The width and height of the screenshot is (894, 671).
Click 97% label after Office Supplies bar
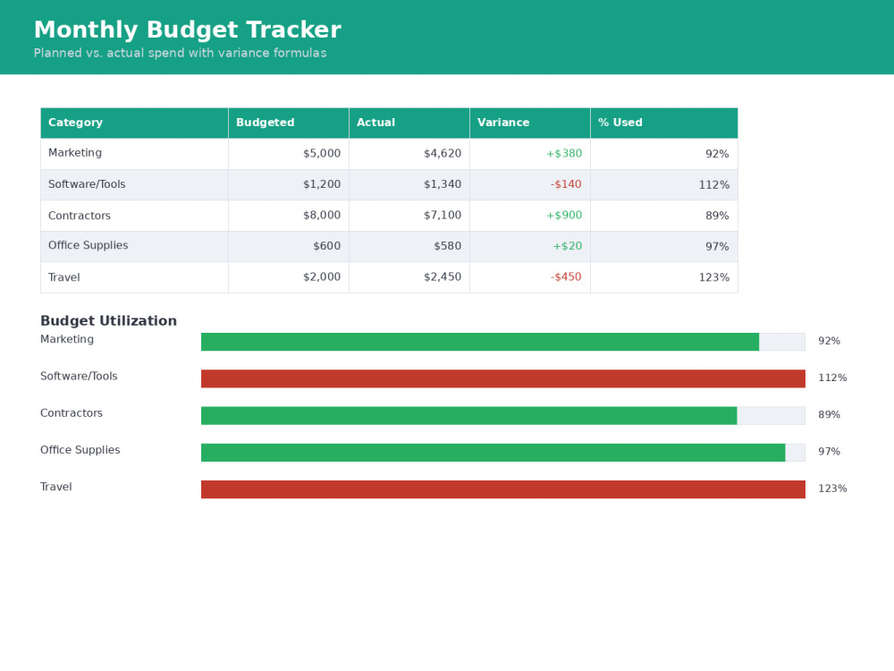829,452
